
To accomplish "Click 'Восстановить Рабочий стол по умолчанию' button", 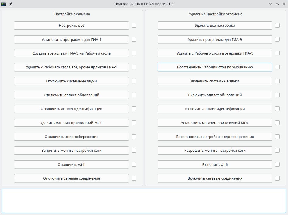I will pos(215,67).
